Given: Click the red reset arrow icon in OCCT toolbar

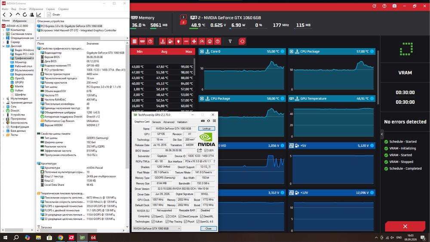Looking at the screenshot, I should (242, 41).
